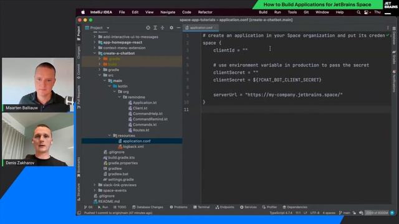This screenshot has height=224, width=399.
Task: Open the Terminal tool window
Action: pyautogui.click(x=201, y=207)
